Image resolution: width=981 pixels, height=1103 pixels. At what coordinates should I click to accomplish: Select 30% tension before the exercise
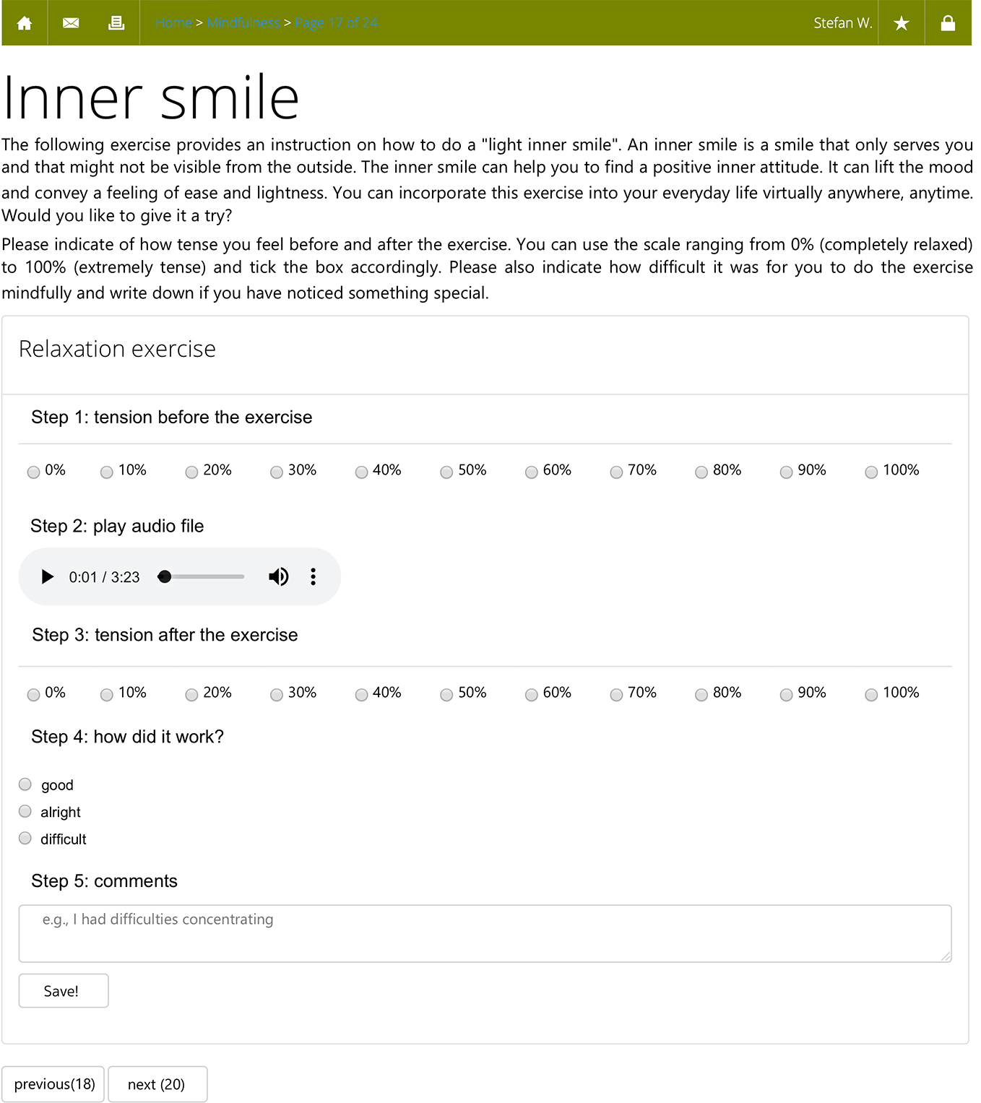pos(277,472)
